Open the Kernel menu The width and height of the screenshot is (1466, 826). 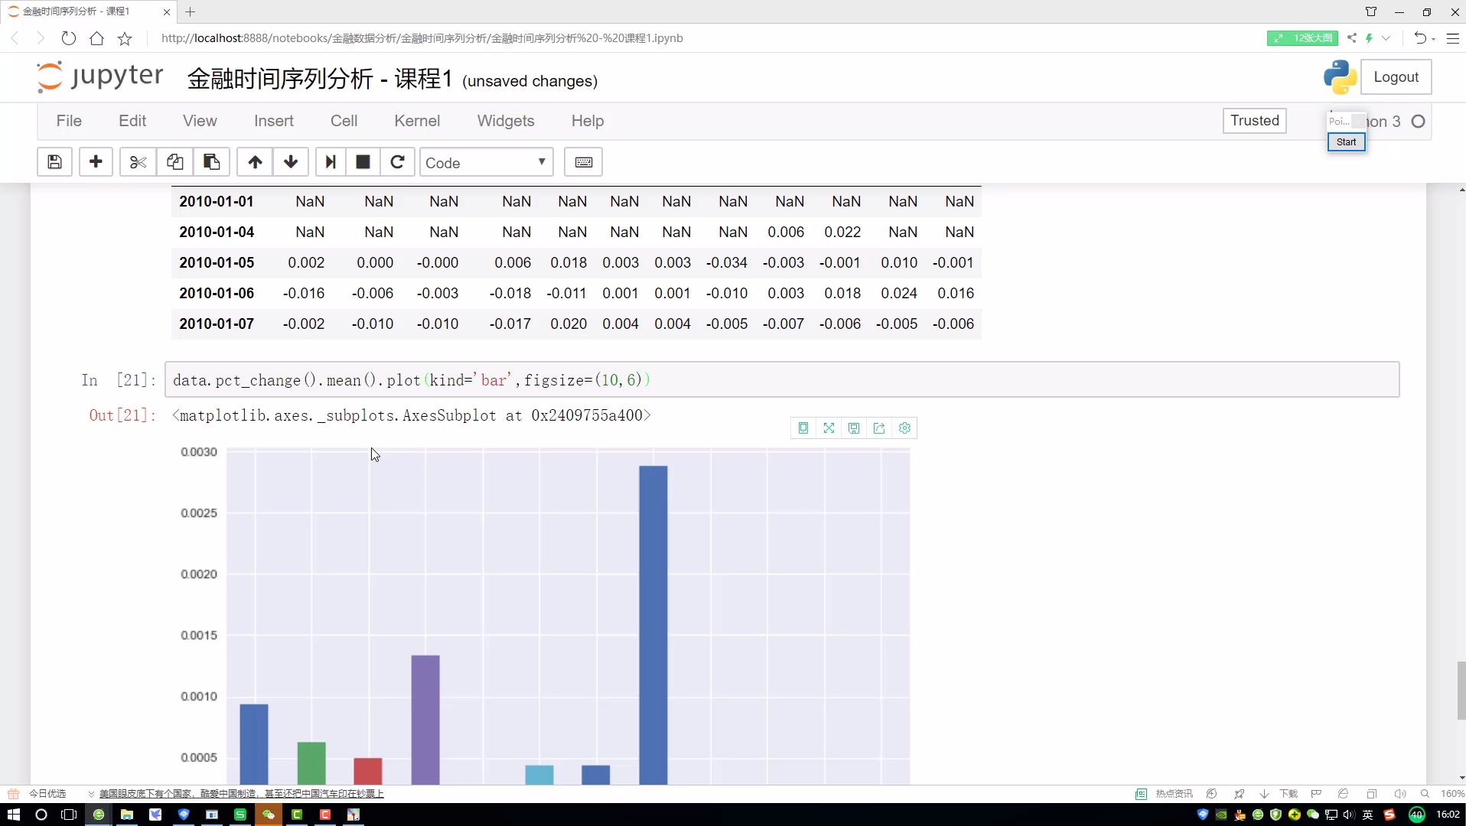[416, 121]
